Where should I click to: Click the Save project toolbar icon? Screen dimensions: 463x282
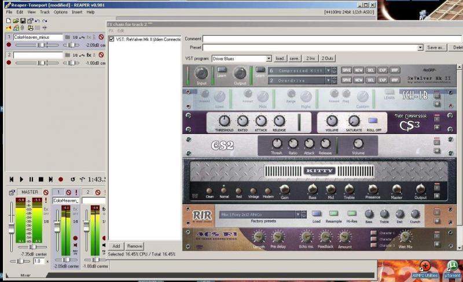point(23,21)
